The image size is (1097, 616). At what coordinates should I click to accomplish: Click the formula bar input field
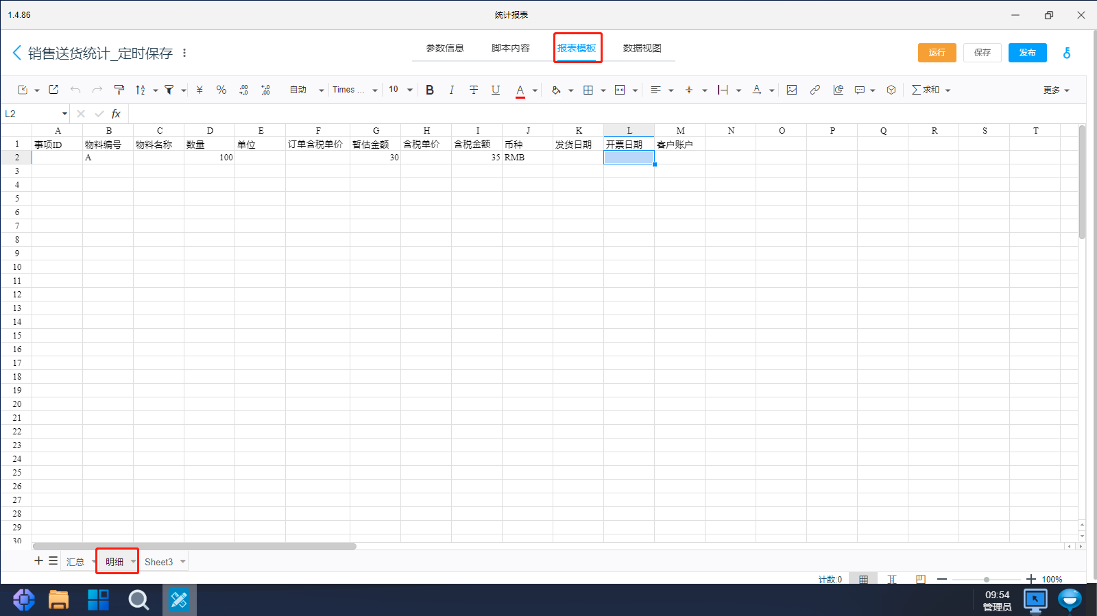tap(607, 114)
